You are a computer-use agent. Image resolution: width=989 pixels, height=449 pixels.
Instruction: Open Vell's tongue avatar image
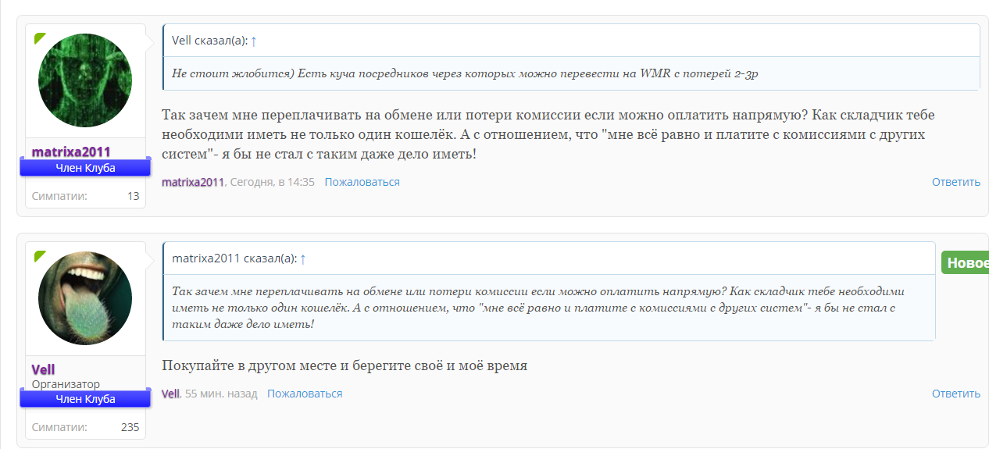pos(85,298)
